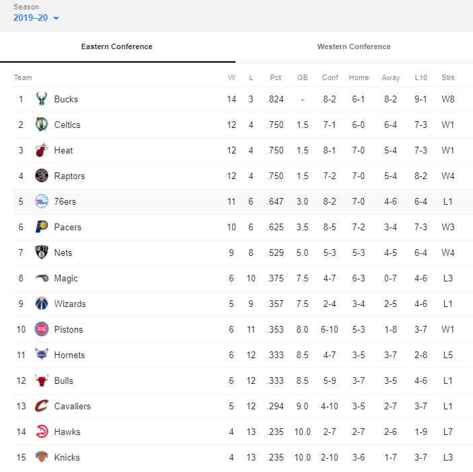Open the Wizards team link
The width and height of the screenshot is (473, 472).
(70, 304)
